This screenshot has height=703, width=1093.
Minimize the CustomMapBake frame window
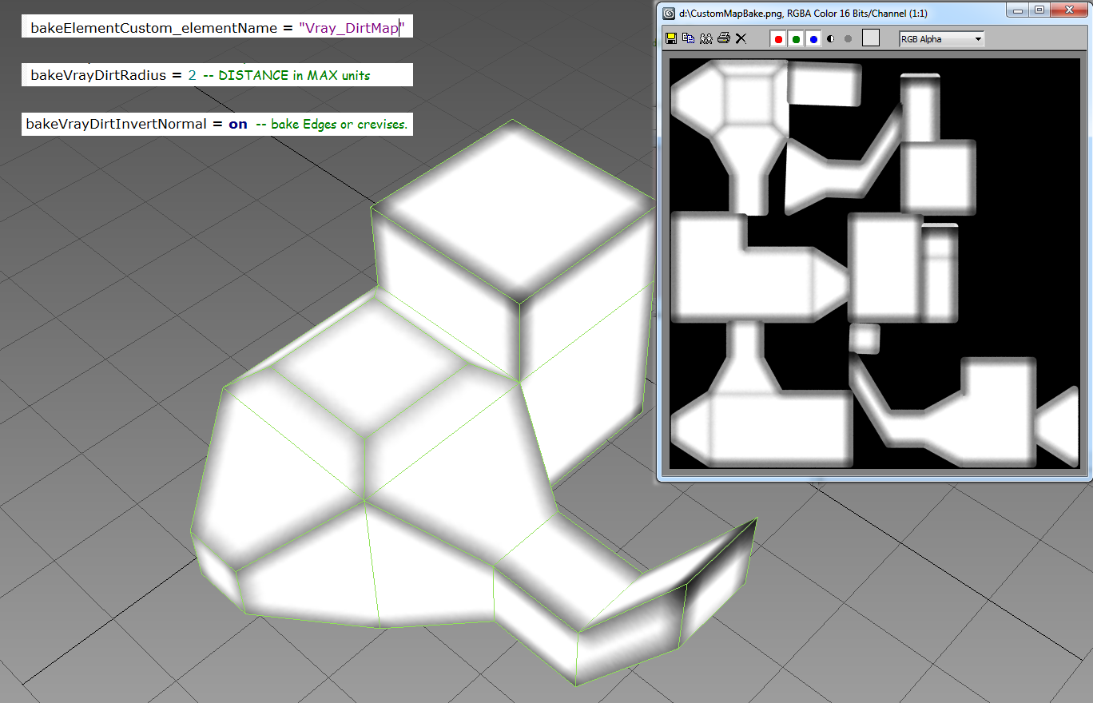tap(1018, 11)
